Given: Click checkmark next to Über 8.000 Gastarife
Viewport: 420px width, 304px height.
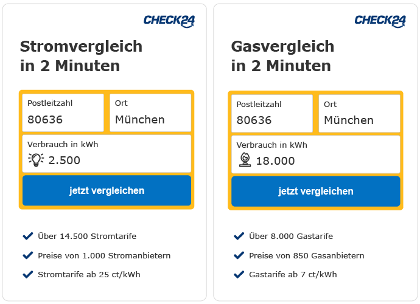Looking at the screenshot, I should [x=239, y=236].
